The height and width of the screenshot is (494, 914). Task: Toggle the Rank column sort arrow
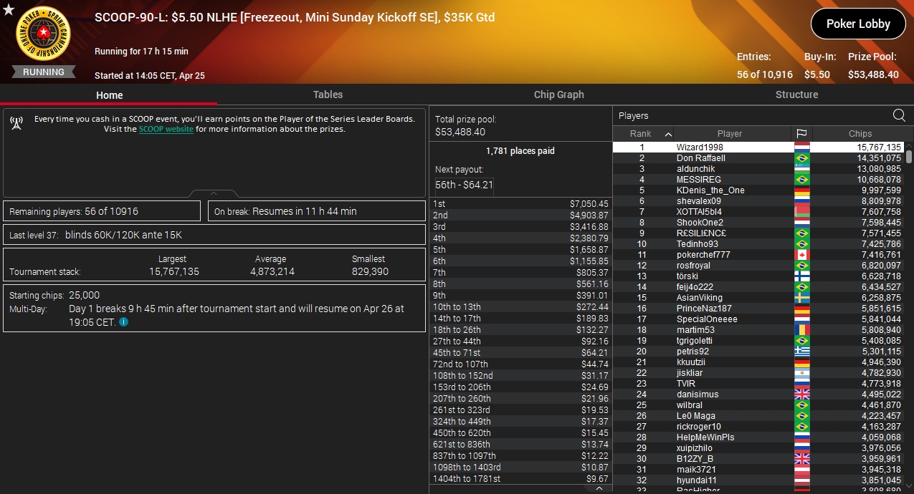pos(669,134)
